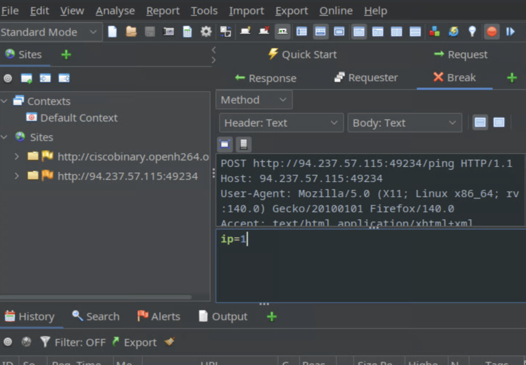526x365 pixels.
Task: Open the Session Properties gear icon
Action: (205, 31)
